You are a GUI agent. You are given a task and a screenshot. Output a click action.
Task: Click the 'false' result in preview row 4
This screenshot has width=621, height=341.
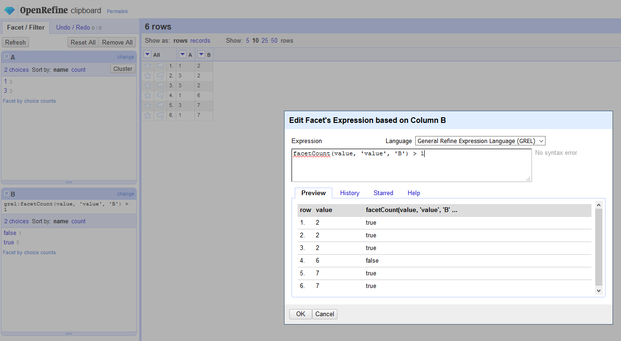[372, 261]
